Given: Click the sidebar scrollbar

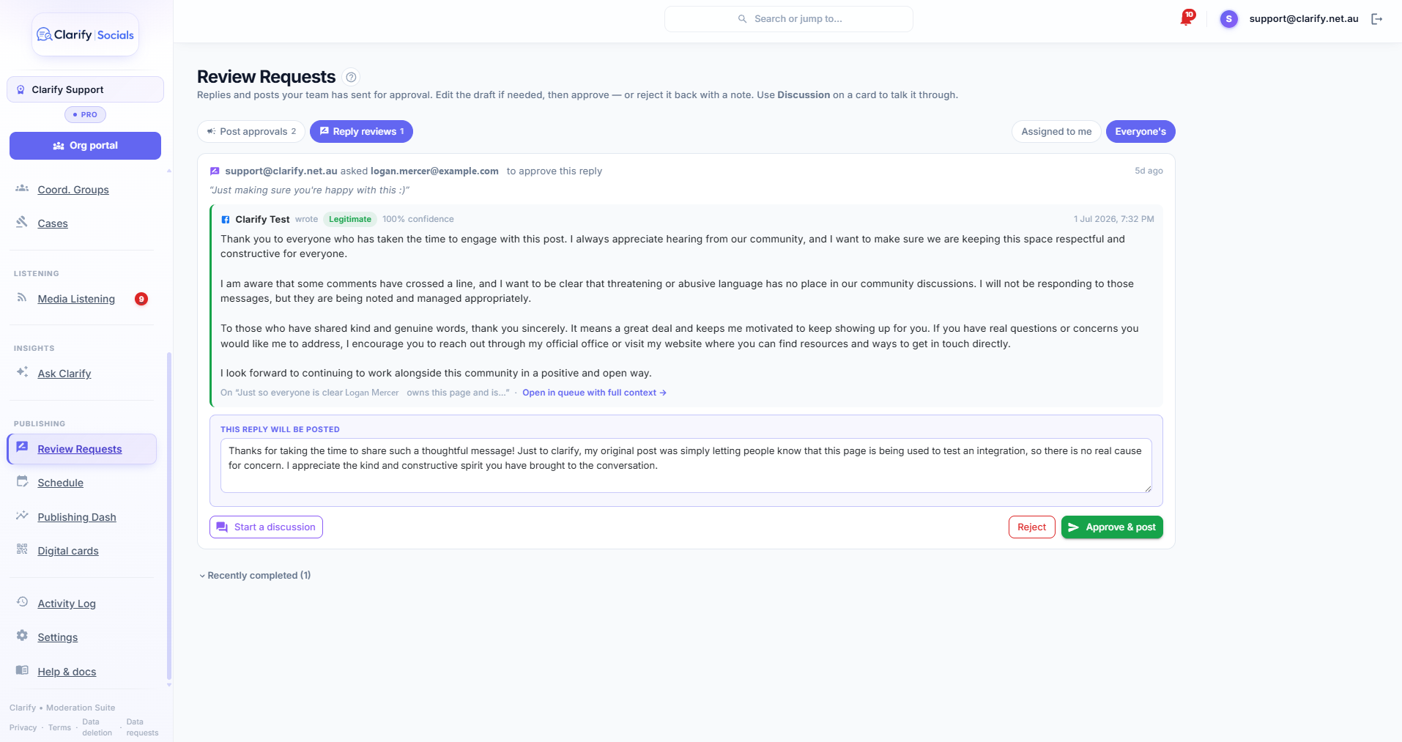Looking at the screenshot, I should coord(169,516).
